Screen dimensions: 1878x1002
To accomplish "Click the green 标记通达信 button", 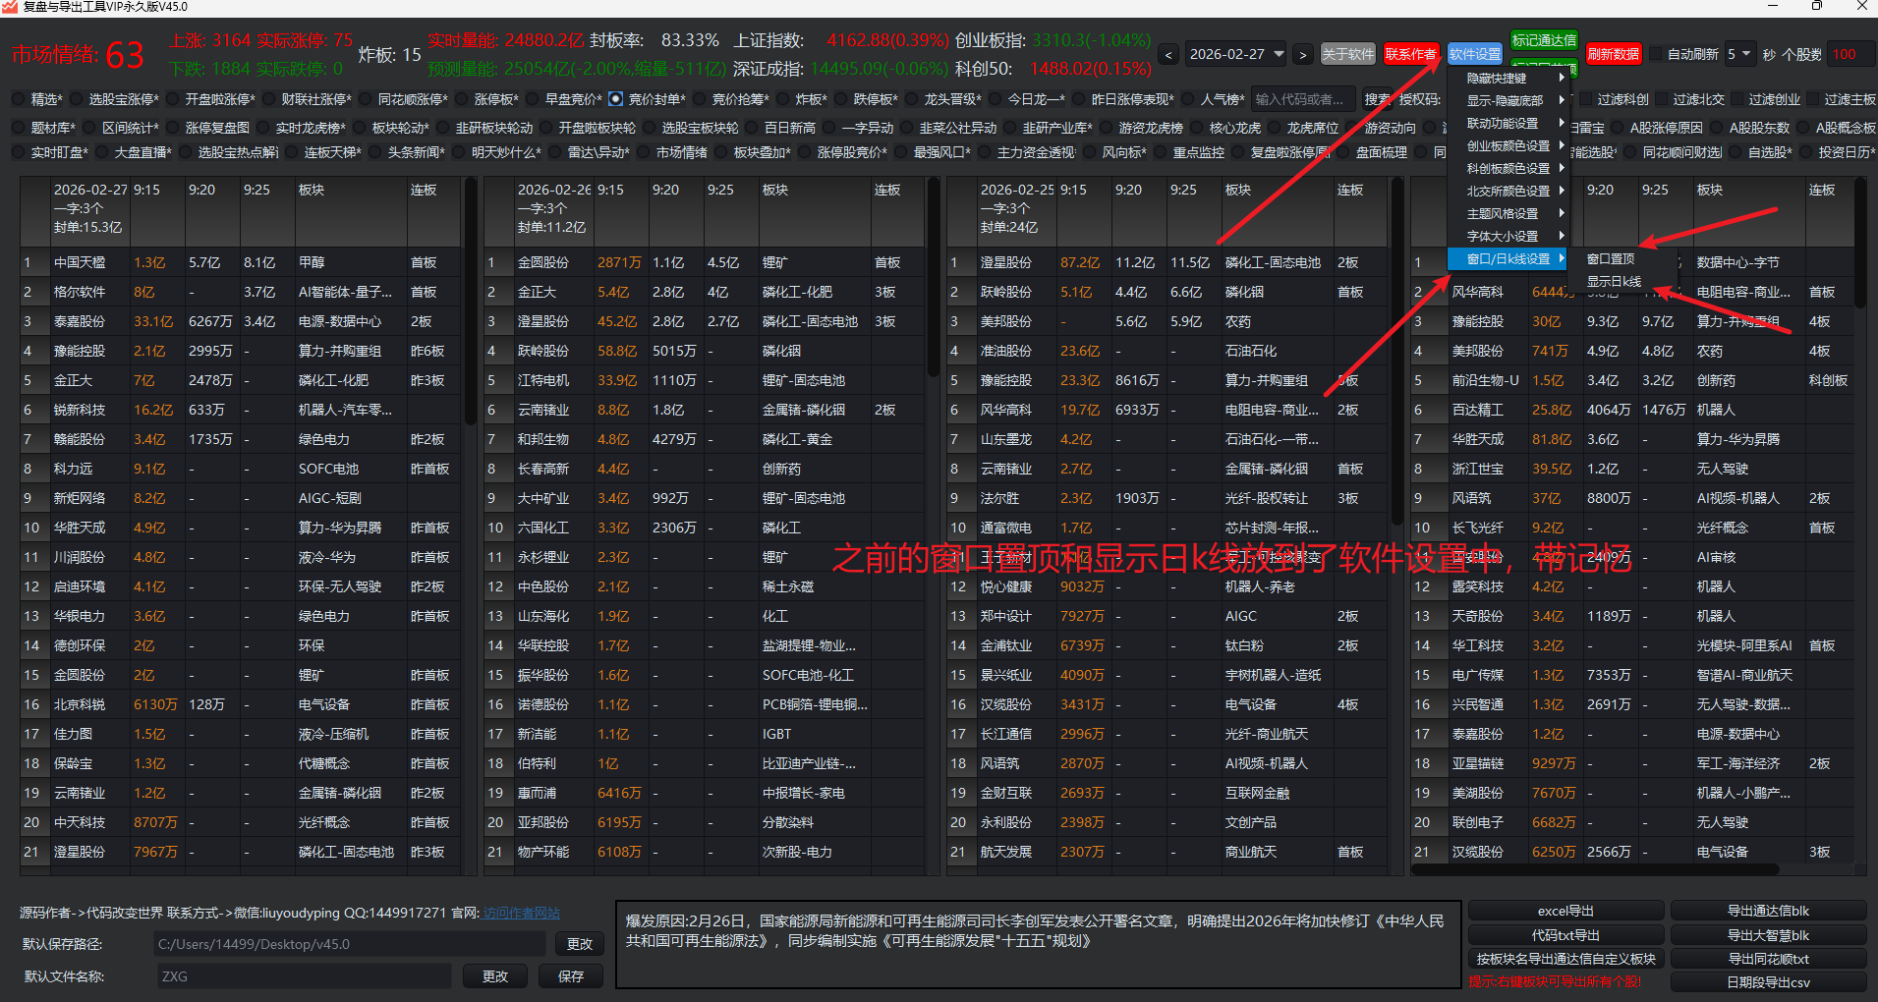I will [x=1543, y=40].
